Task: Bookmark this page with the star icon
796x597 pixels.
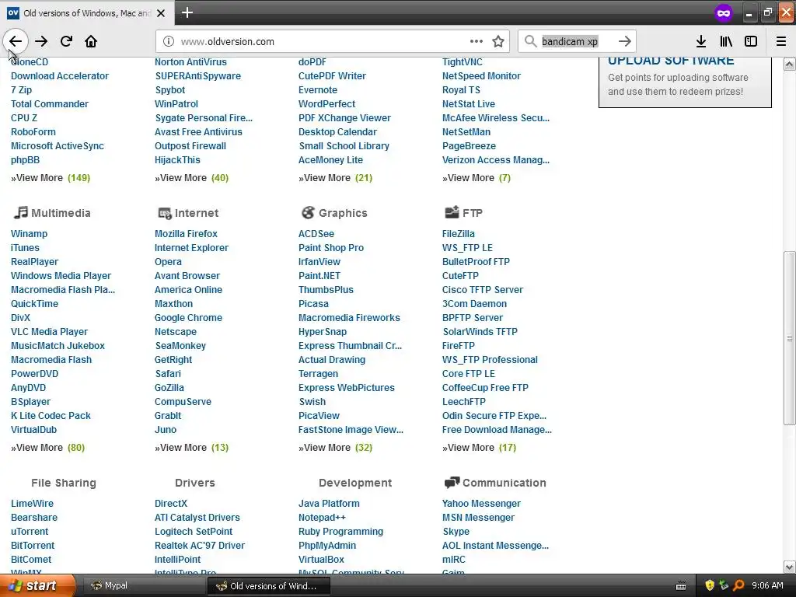Action: click(498, 41)
